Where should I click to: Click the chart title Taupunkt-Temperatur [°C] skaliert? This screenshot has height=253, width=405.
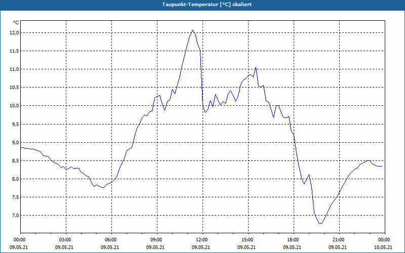point(207,5)
